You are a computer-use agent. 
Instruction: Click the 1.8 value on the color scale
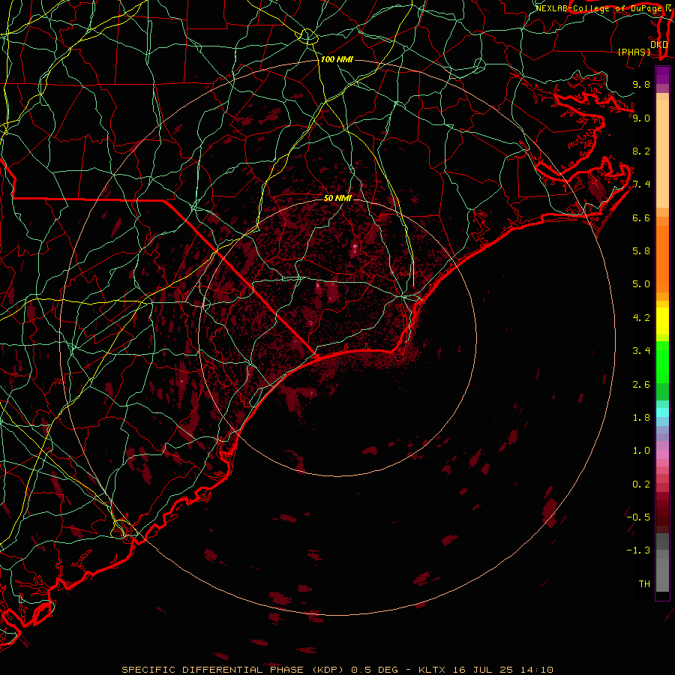tap(641, 418)
